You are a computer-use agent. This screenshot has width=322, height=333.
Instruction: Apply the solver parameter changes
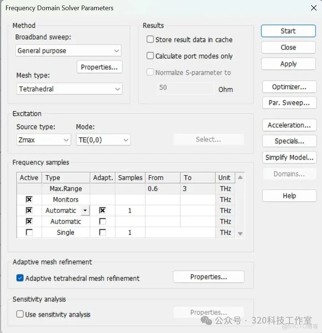[x=288, y=63]
